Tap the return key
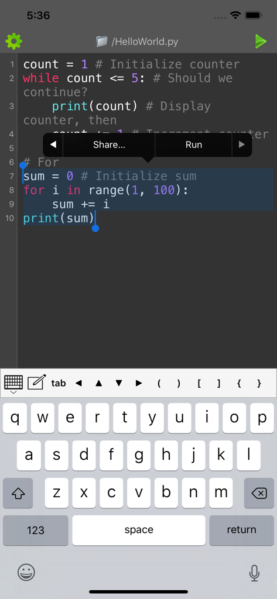Image resolution: width=277 pixels, height=599 pixels. 241,530
